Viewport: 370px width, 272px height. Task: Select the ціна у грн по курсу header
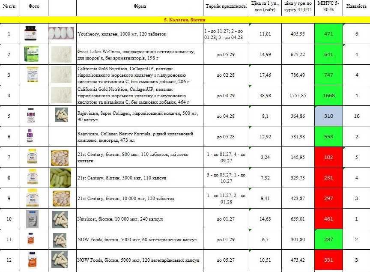[298, 6]
